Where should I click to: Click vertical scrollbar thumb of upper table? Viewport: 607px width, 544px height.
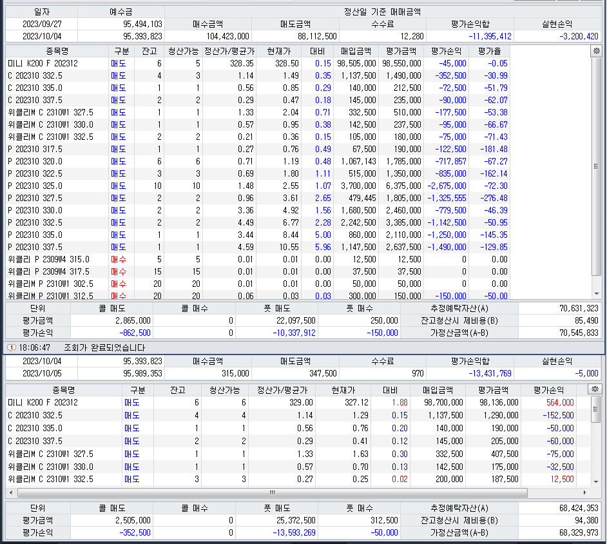(x=596, y=166)
